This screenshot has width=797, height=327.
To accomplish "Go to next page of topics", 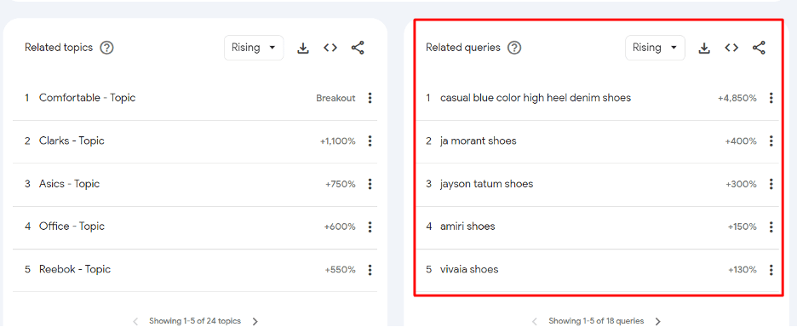I will click(x=255, y=321).
